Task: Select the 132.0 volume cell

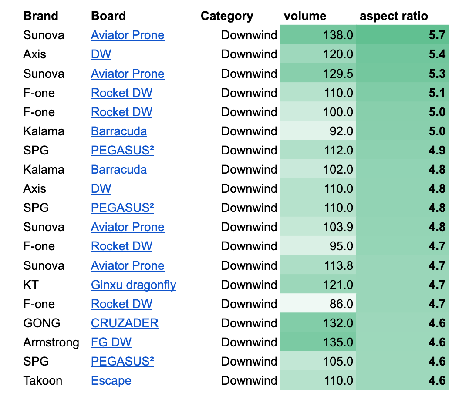Action: pyautogui.click(x=318, y=323)
